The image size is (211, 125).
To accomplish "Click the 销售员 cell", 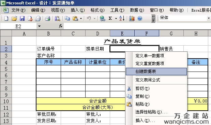I will [171, 49].
